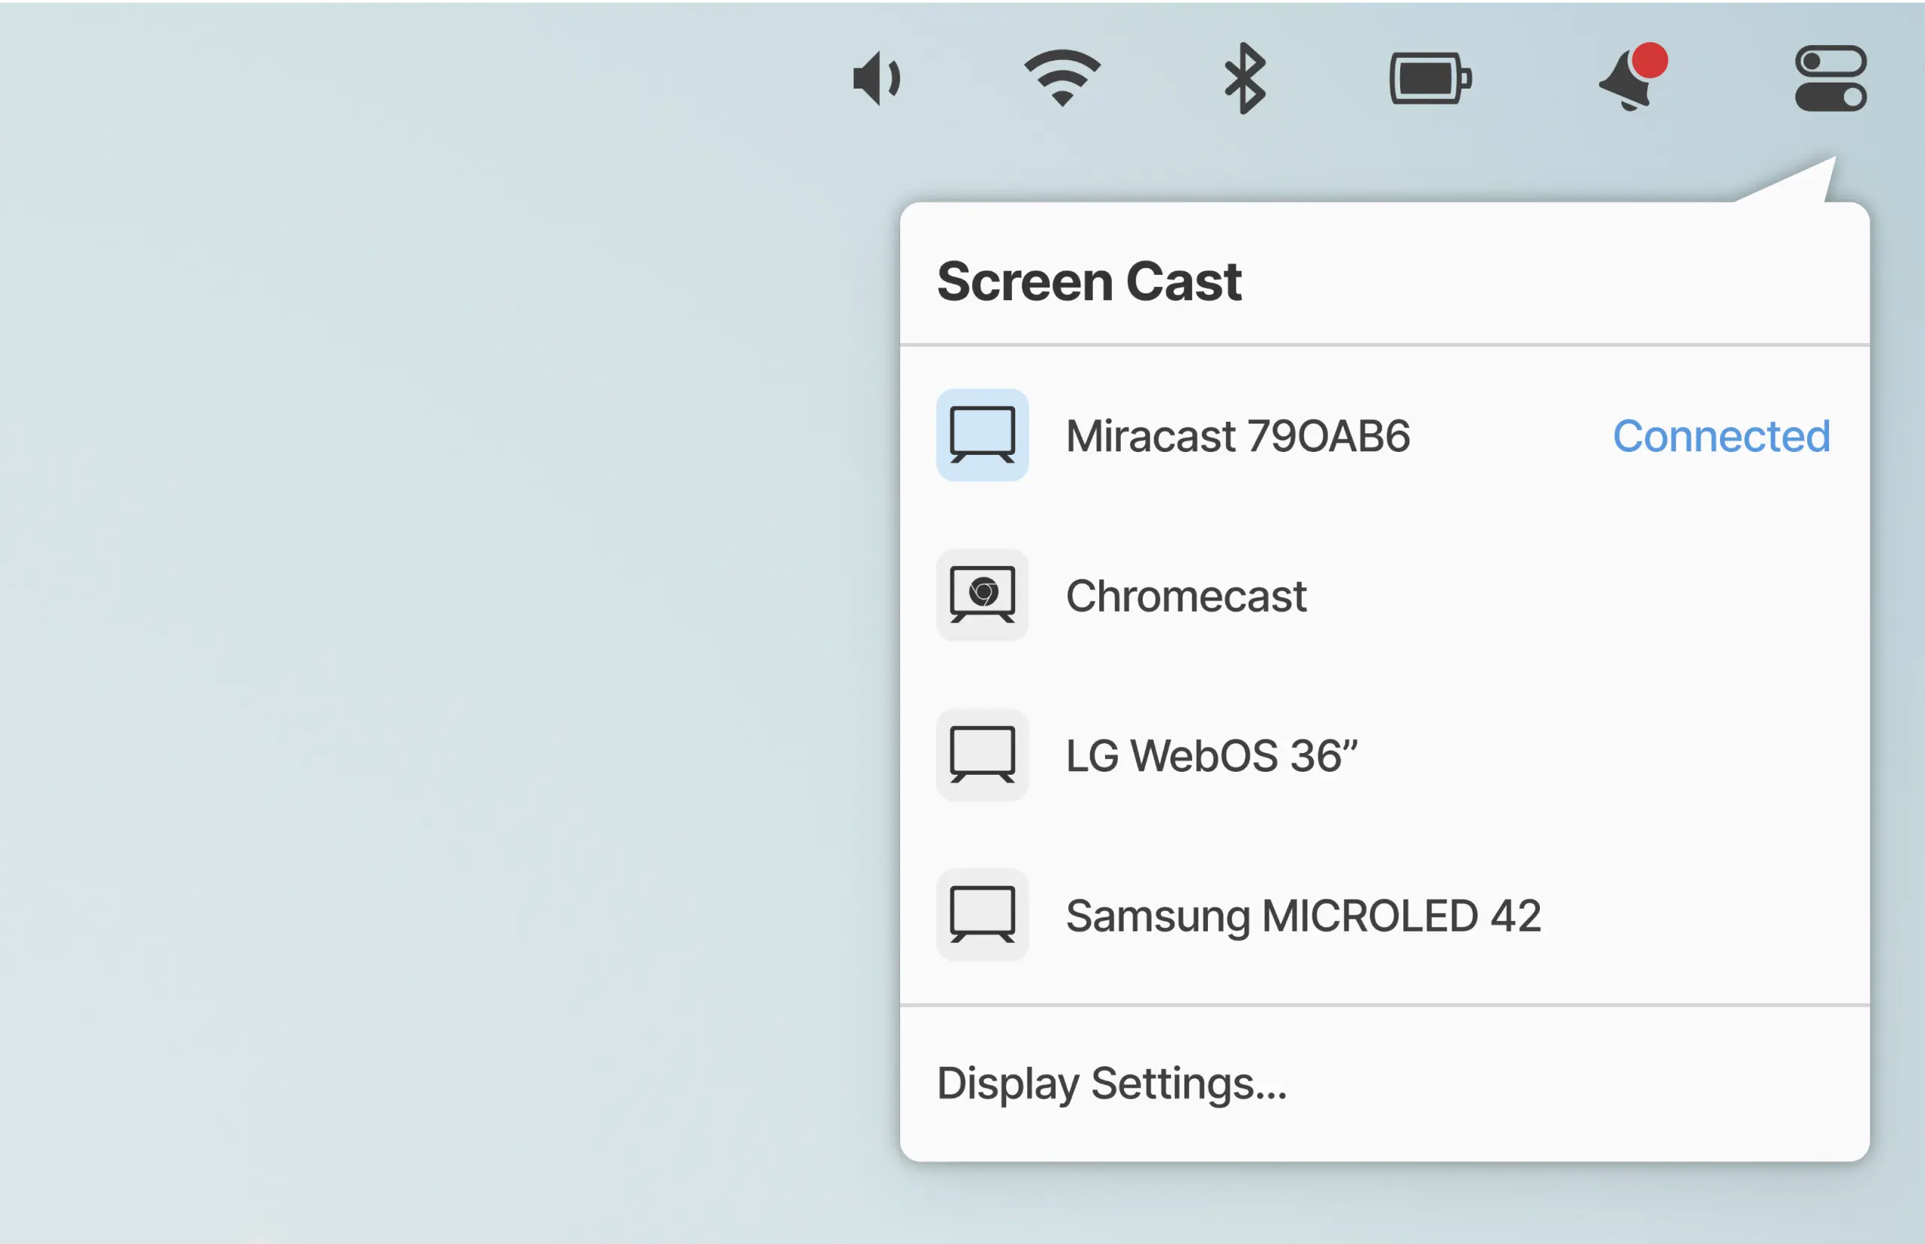The image size is (1925, 1244).
Task: Click the volume speaker icon
Action: (876, 78)
